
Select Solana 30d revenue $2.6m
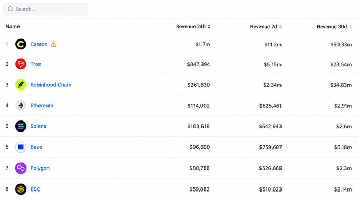[344, 126]
